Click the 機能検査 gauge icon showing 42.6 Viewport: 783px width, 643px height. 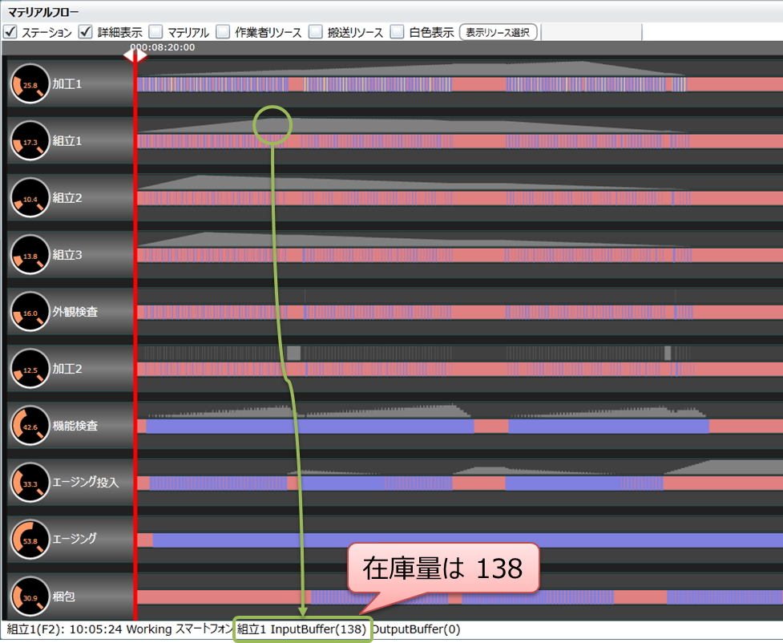point(30,425)
